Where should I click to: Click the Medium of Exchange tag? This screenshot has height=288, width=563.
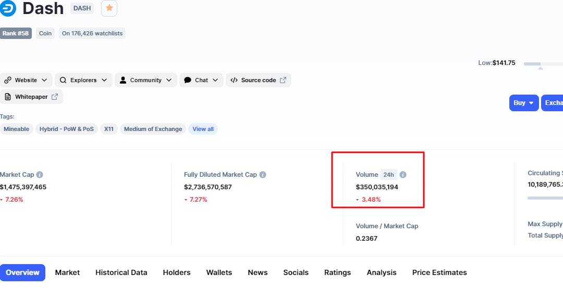click(153, 129)
